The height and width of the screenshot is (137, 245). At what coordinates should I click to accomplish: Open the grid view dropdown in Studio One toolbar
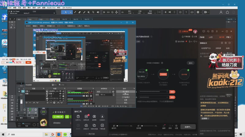[x=201, y=12]
